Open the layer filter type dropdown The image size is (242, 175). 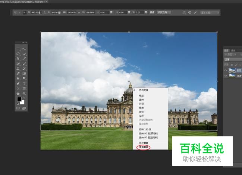pos(230,55)
